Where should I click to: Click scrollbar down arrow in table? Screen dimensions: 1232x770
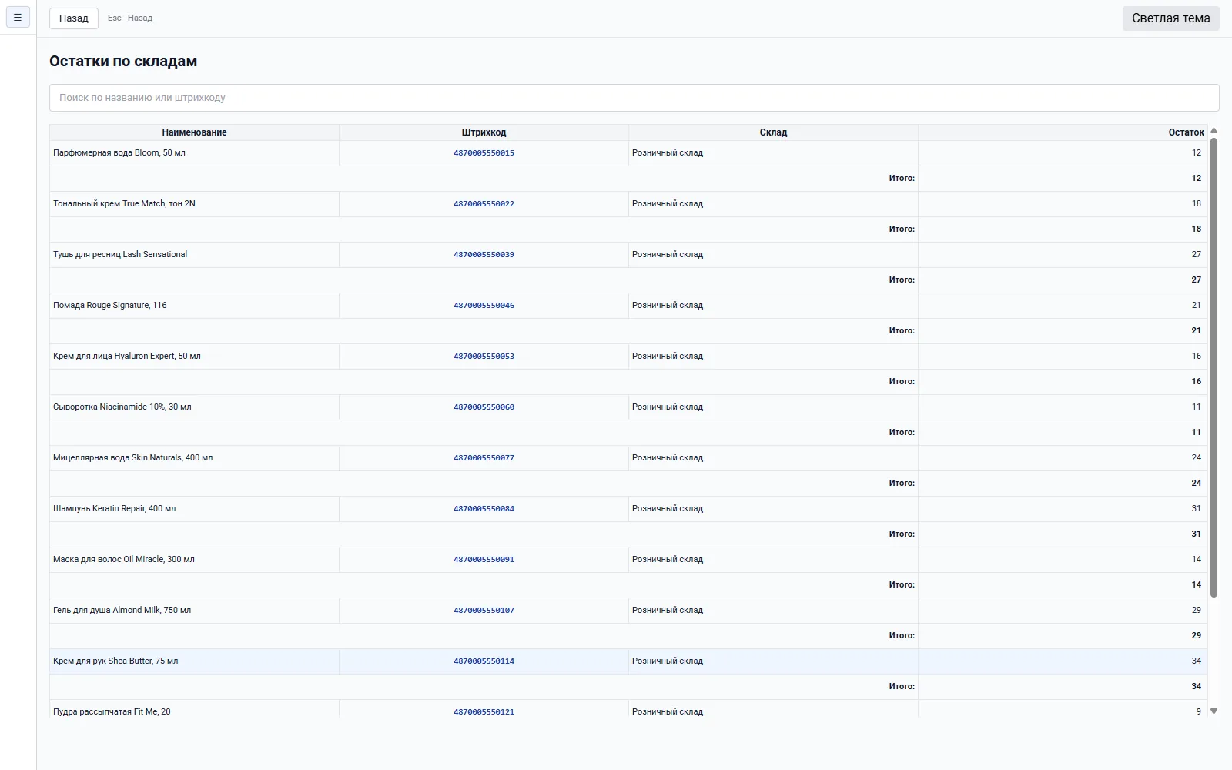click(1214, 711)
